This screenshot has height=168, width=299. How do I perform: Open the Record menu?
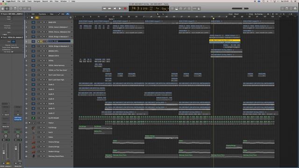click(x=45, y=1)
